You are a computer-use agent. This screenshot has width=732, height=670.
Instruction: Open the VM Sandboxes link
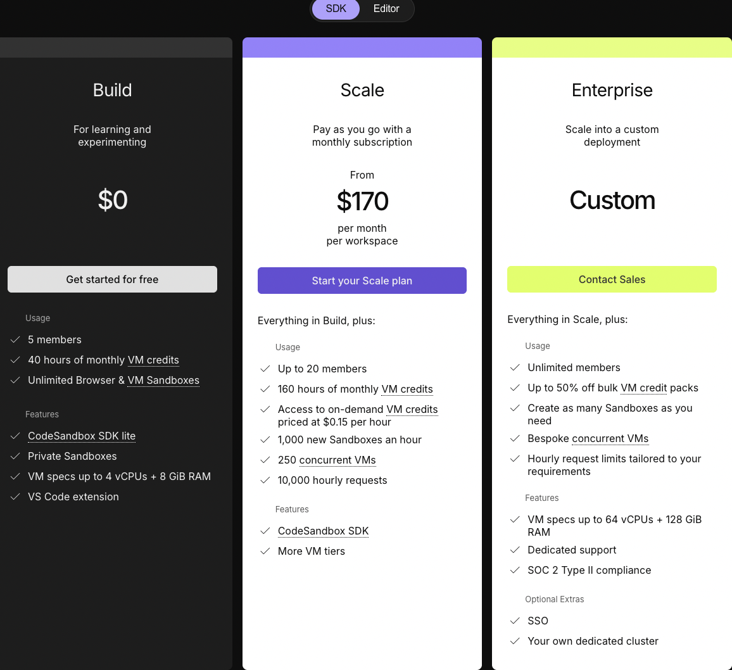[163, 380]
